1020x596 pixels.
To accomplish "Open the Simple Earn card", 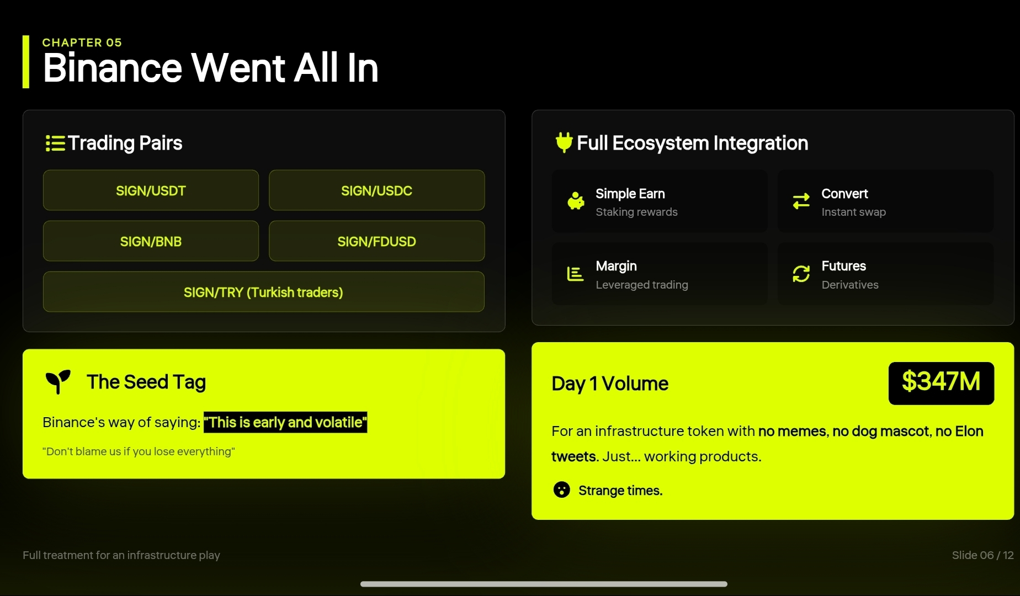I will pos(660,201).
